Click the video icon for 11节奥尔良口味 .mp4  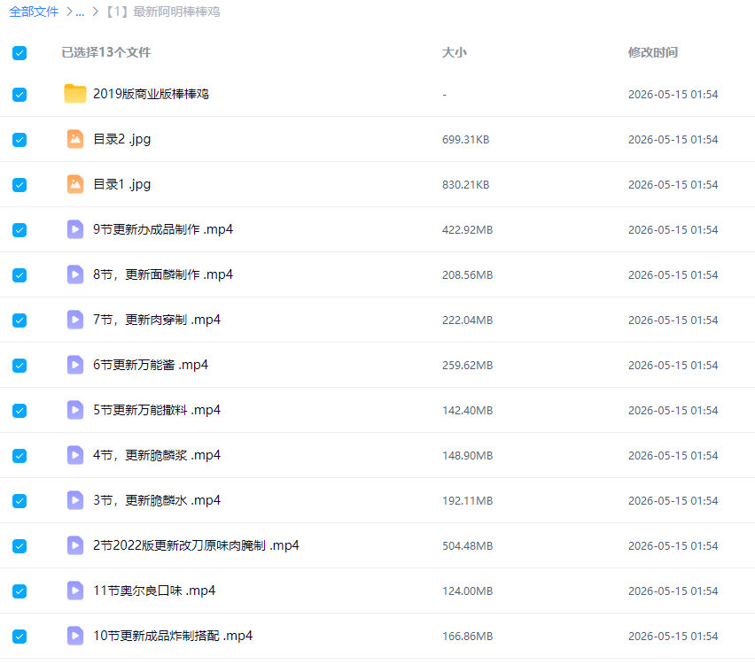(x=75, y=591)
